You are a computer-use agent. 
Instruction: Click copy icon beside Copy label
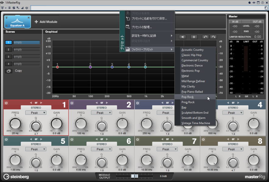point(9,71)
